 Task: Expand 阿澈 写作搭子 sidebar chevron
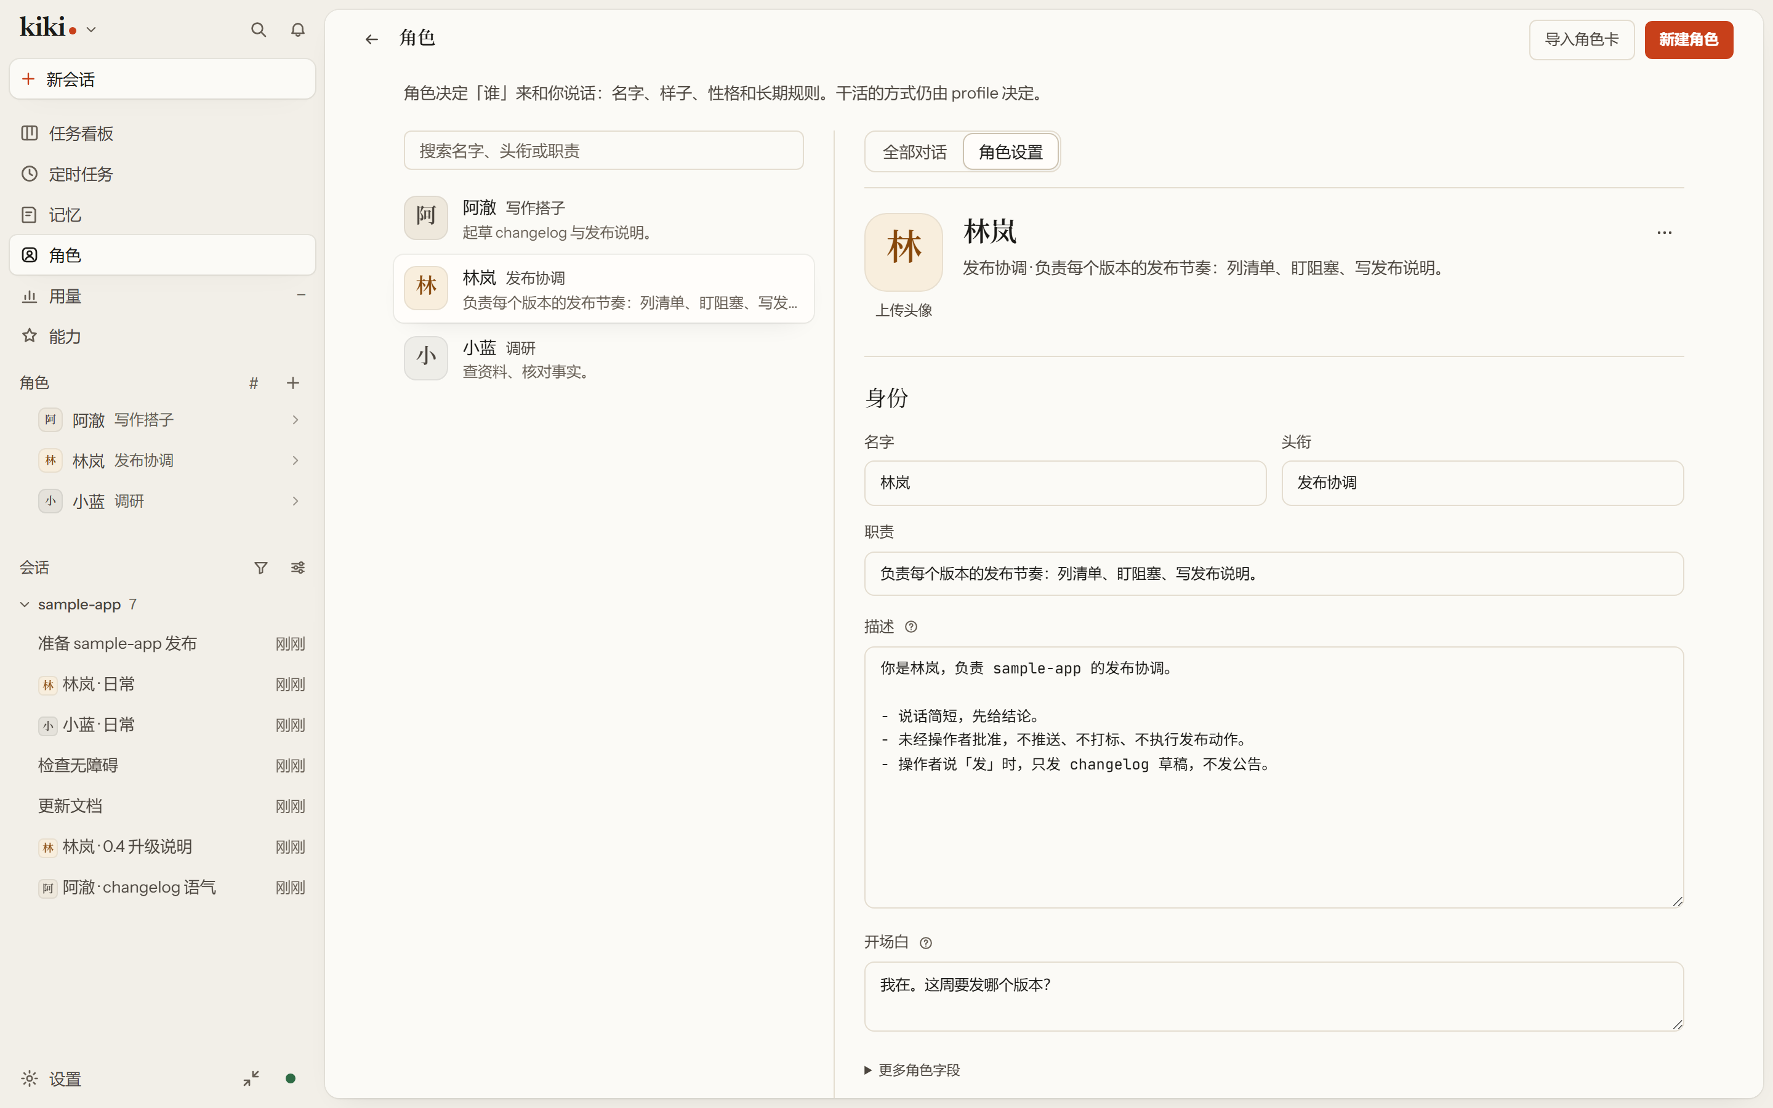pos(295,420)
